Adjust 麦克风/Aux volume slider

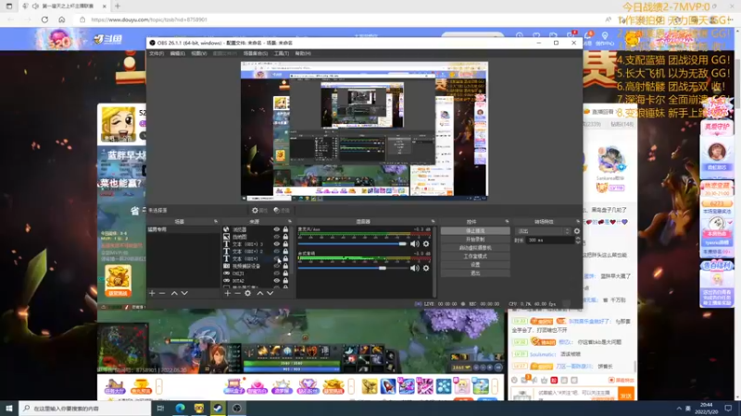(352, 244)
